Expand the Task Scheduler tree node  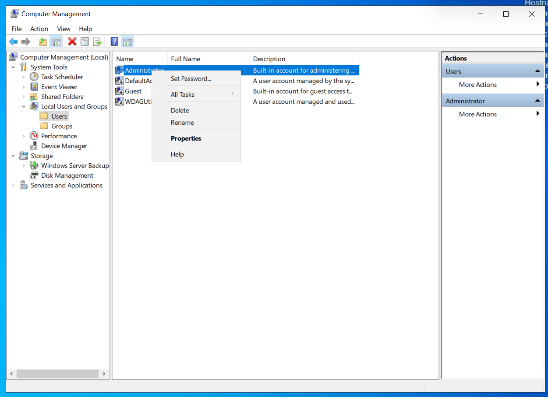pyautogui.click(x=24, y=77)
